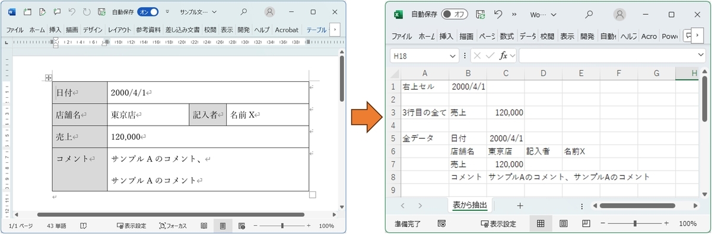Image resolution: width=712 pixels, height=234 pixels.
Task: Click the previous sheet navigation arrow
Action: pyautogui.click(x=402, y=206)
